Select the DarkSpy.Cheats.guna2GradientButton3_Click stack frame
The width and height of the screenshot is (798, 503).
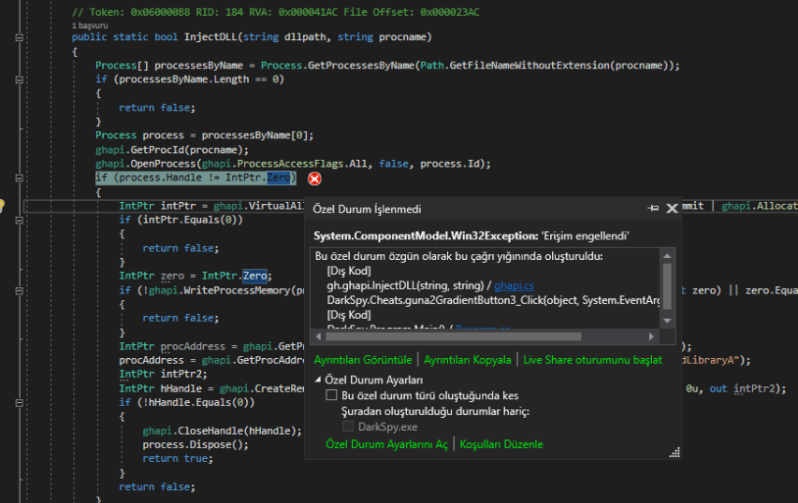493,300
